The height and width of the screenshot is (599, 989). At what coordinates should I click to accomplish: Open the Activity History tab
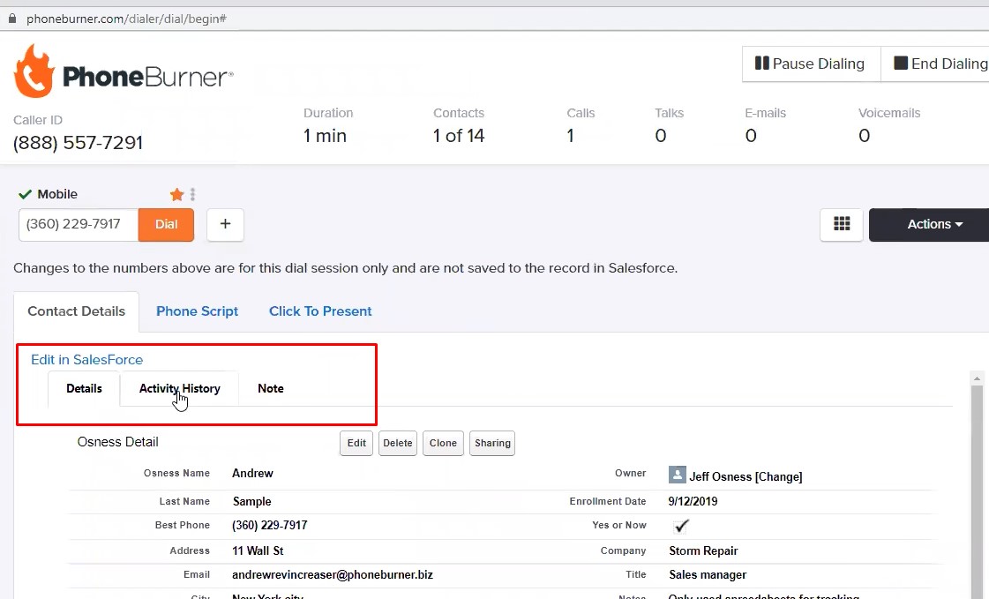click(x=180, y=388)
